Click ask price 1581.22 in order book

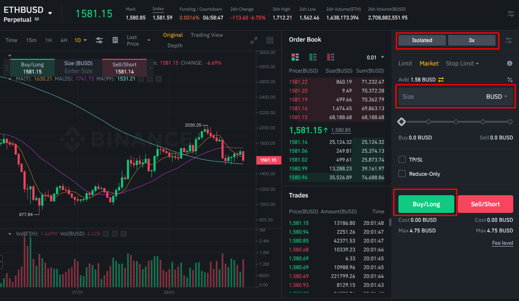point(298,82)
